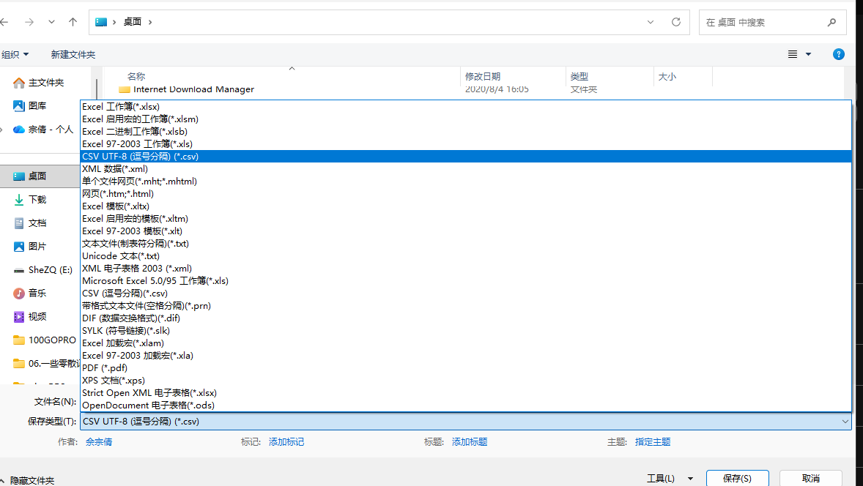The width and height of the screenshot is (863, 486).
Task: Choose SYLK (符号链接)(*.slk) type
Action: click(466, 330)
